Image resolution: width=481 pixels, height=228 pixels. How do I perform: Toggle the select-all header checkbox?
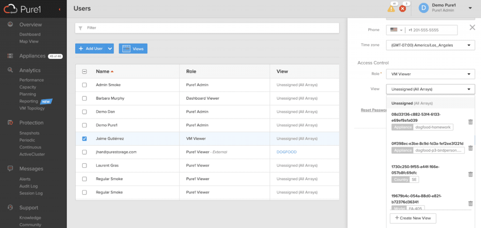85,71
